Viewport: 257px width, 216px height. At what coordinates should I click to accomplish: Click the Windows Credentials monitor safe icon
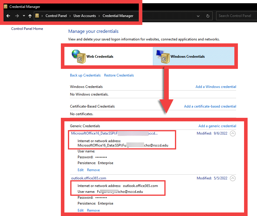pyautogui.click(x=163, y=57)
